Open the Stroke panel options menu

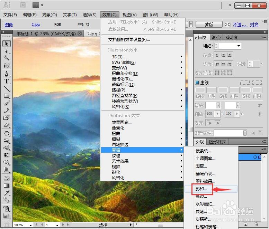click(x=264, y=37)
